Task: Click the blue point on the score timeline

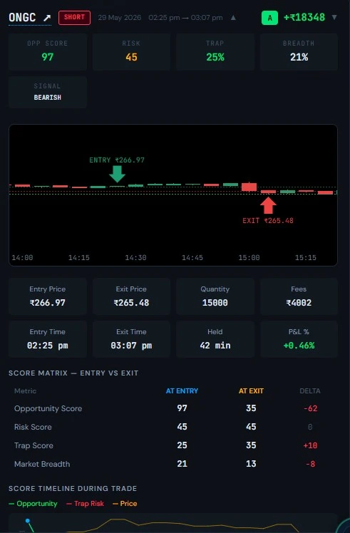Action: click(28, 521)
